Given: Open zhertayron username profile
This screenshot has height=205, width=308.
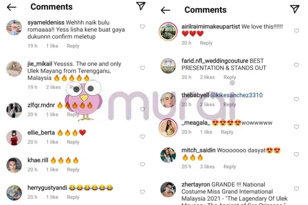Looking at the screenshot, I should click(196, 184).
